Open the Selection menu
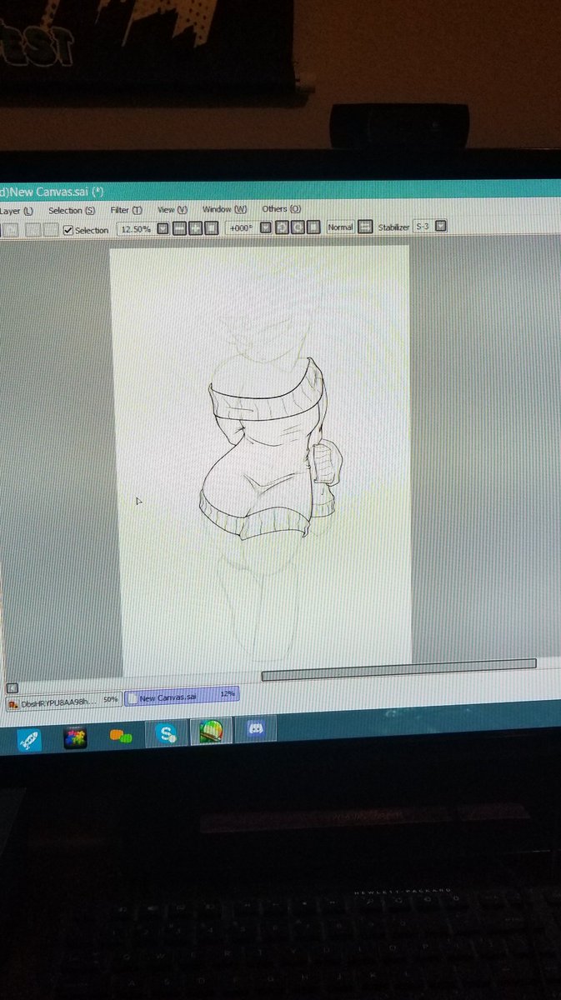The image size is (561, 1000). coord(72,211)
